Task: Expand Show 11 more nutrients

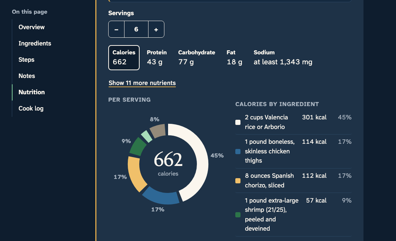Action: [x=142, y=83]
